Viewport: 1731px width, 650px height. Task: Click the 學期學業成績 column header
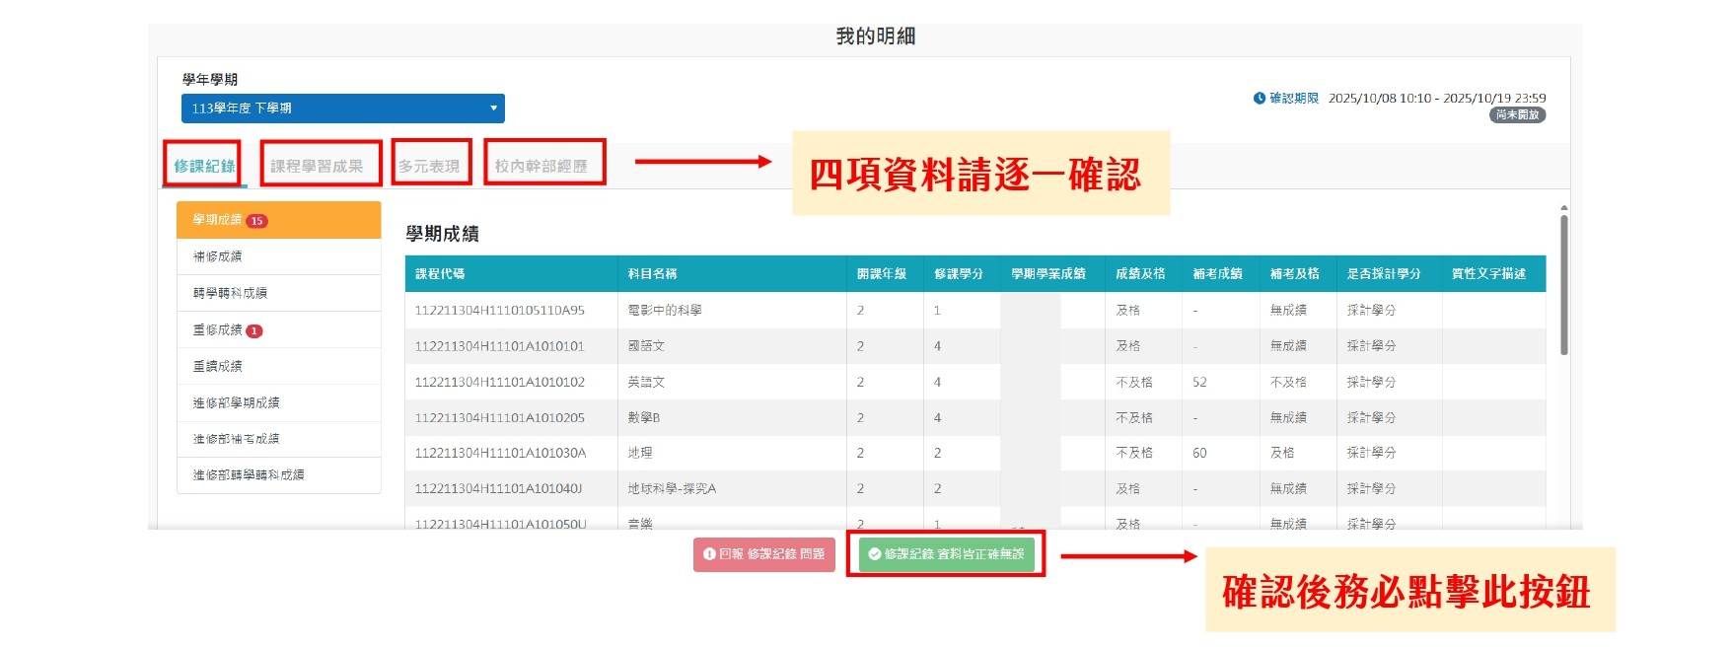[1047, 274]
